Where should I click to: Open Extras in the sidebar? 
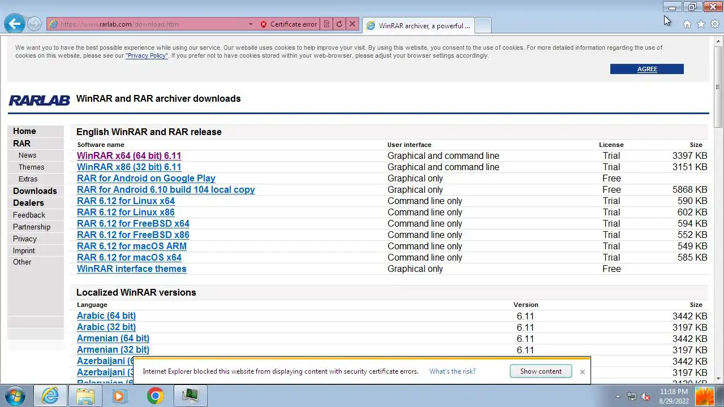28,179
